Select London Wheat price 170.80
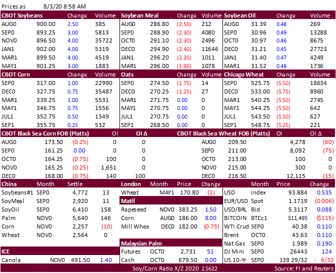Viewport: 336px width, 273px height. [x=189, y=192]
